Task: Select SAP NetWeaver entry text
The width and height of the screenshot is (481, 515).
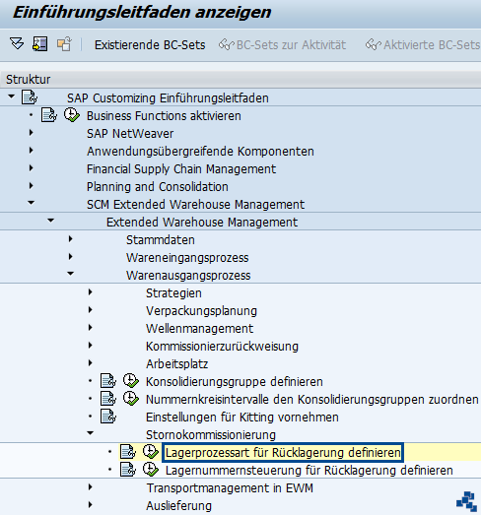Action: pyautogui.click(x=130, y=134)
